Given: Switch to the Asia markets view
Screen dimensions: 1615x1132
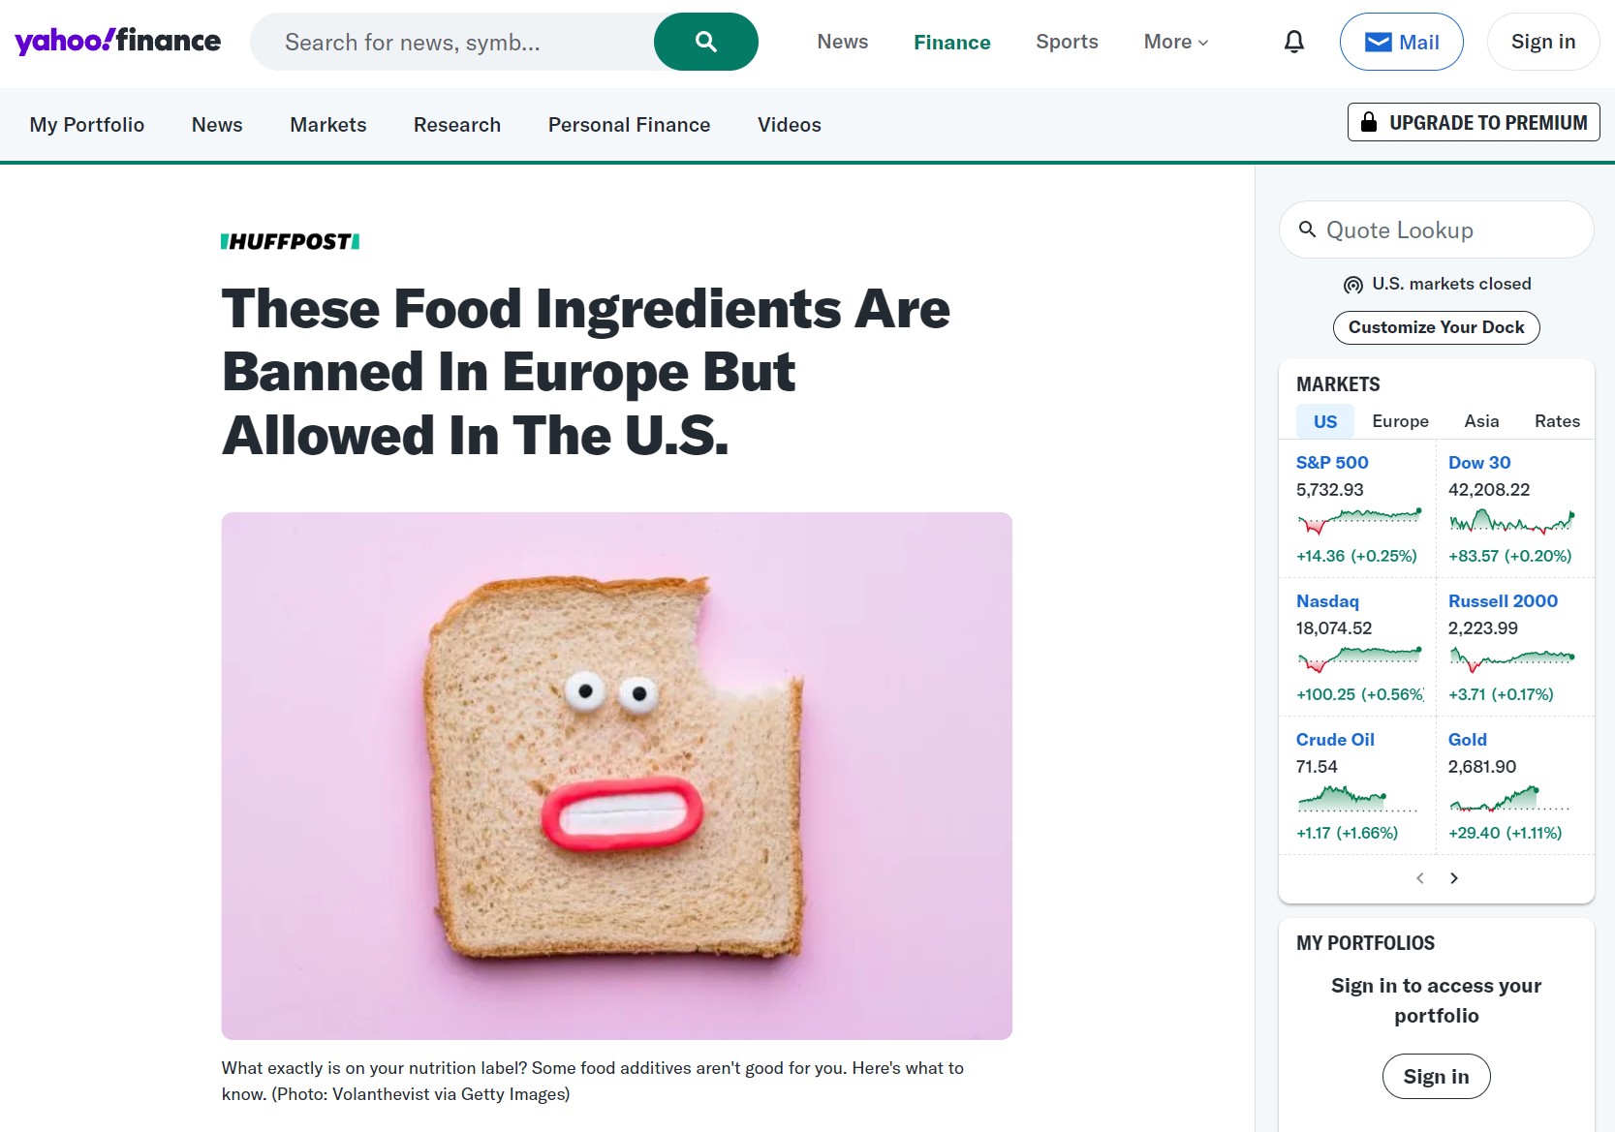Looking at the screenshot, I should [1480, 421].
